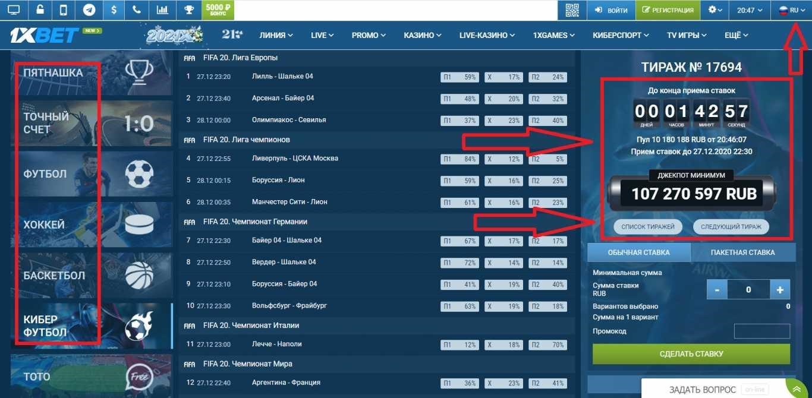Click the Сделать ставку button
This screenshot has width=812, height=398.
click(x=691, y=354)
